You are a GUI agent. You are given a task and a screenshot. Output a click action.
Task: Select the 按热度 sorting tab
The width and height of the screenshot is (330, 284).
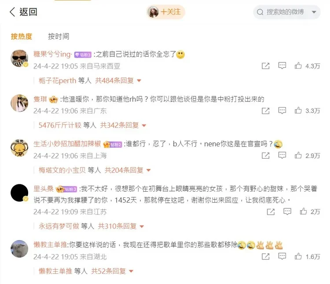[22, 36]
